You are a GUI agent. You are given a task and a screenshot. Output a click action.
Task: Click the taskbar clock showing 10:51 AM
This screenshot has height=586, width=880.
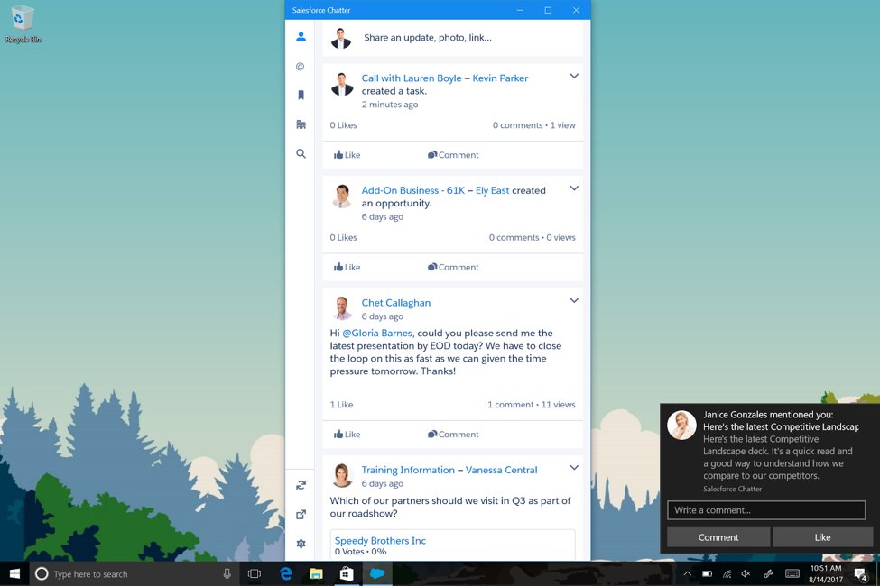[x=826, y=573]
